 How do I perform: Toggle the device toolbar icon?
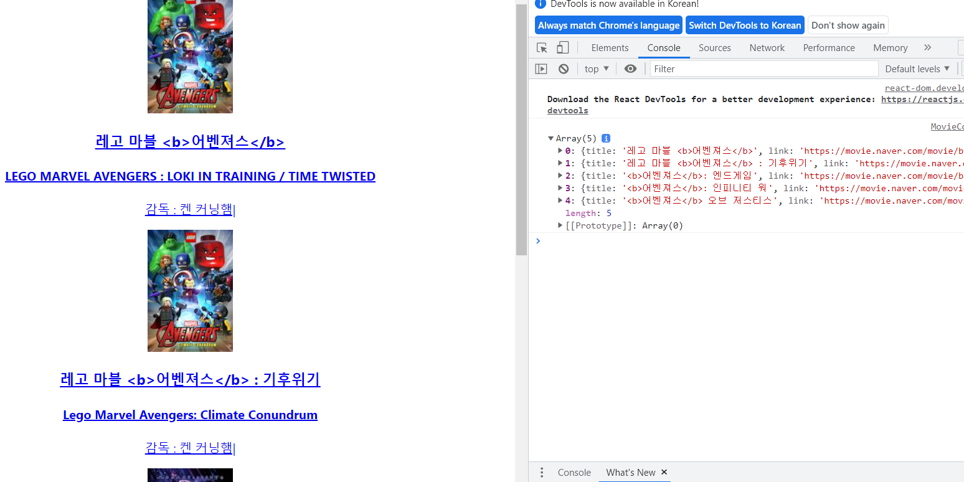[562, 48]
